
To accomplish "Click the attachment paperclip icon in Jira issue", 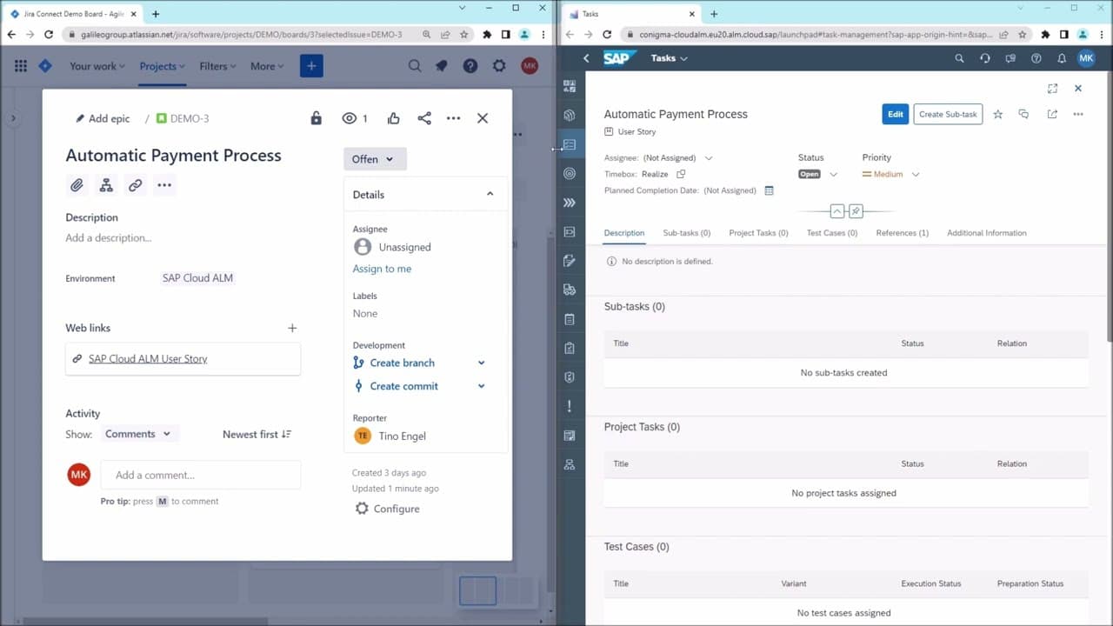I will click(x=77, y=185).
